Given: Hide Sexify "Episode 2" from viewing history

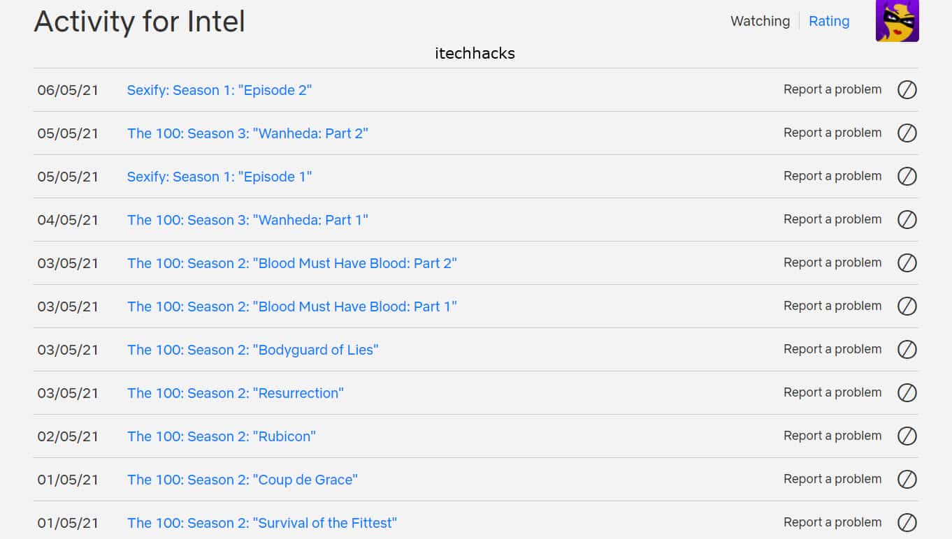Looking at the screenshot, I should pyautogui.click(x=907, y=90).
